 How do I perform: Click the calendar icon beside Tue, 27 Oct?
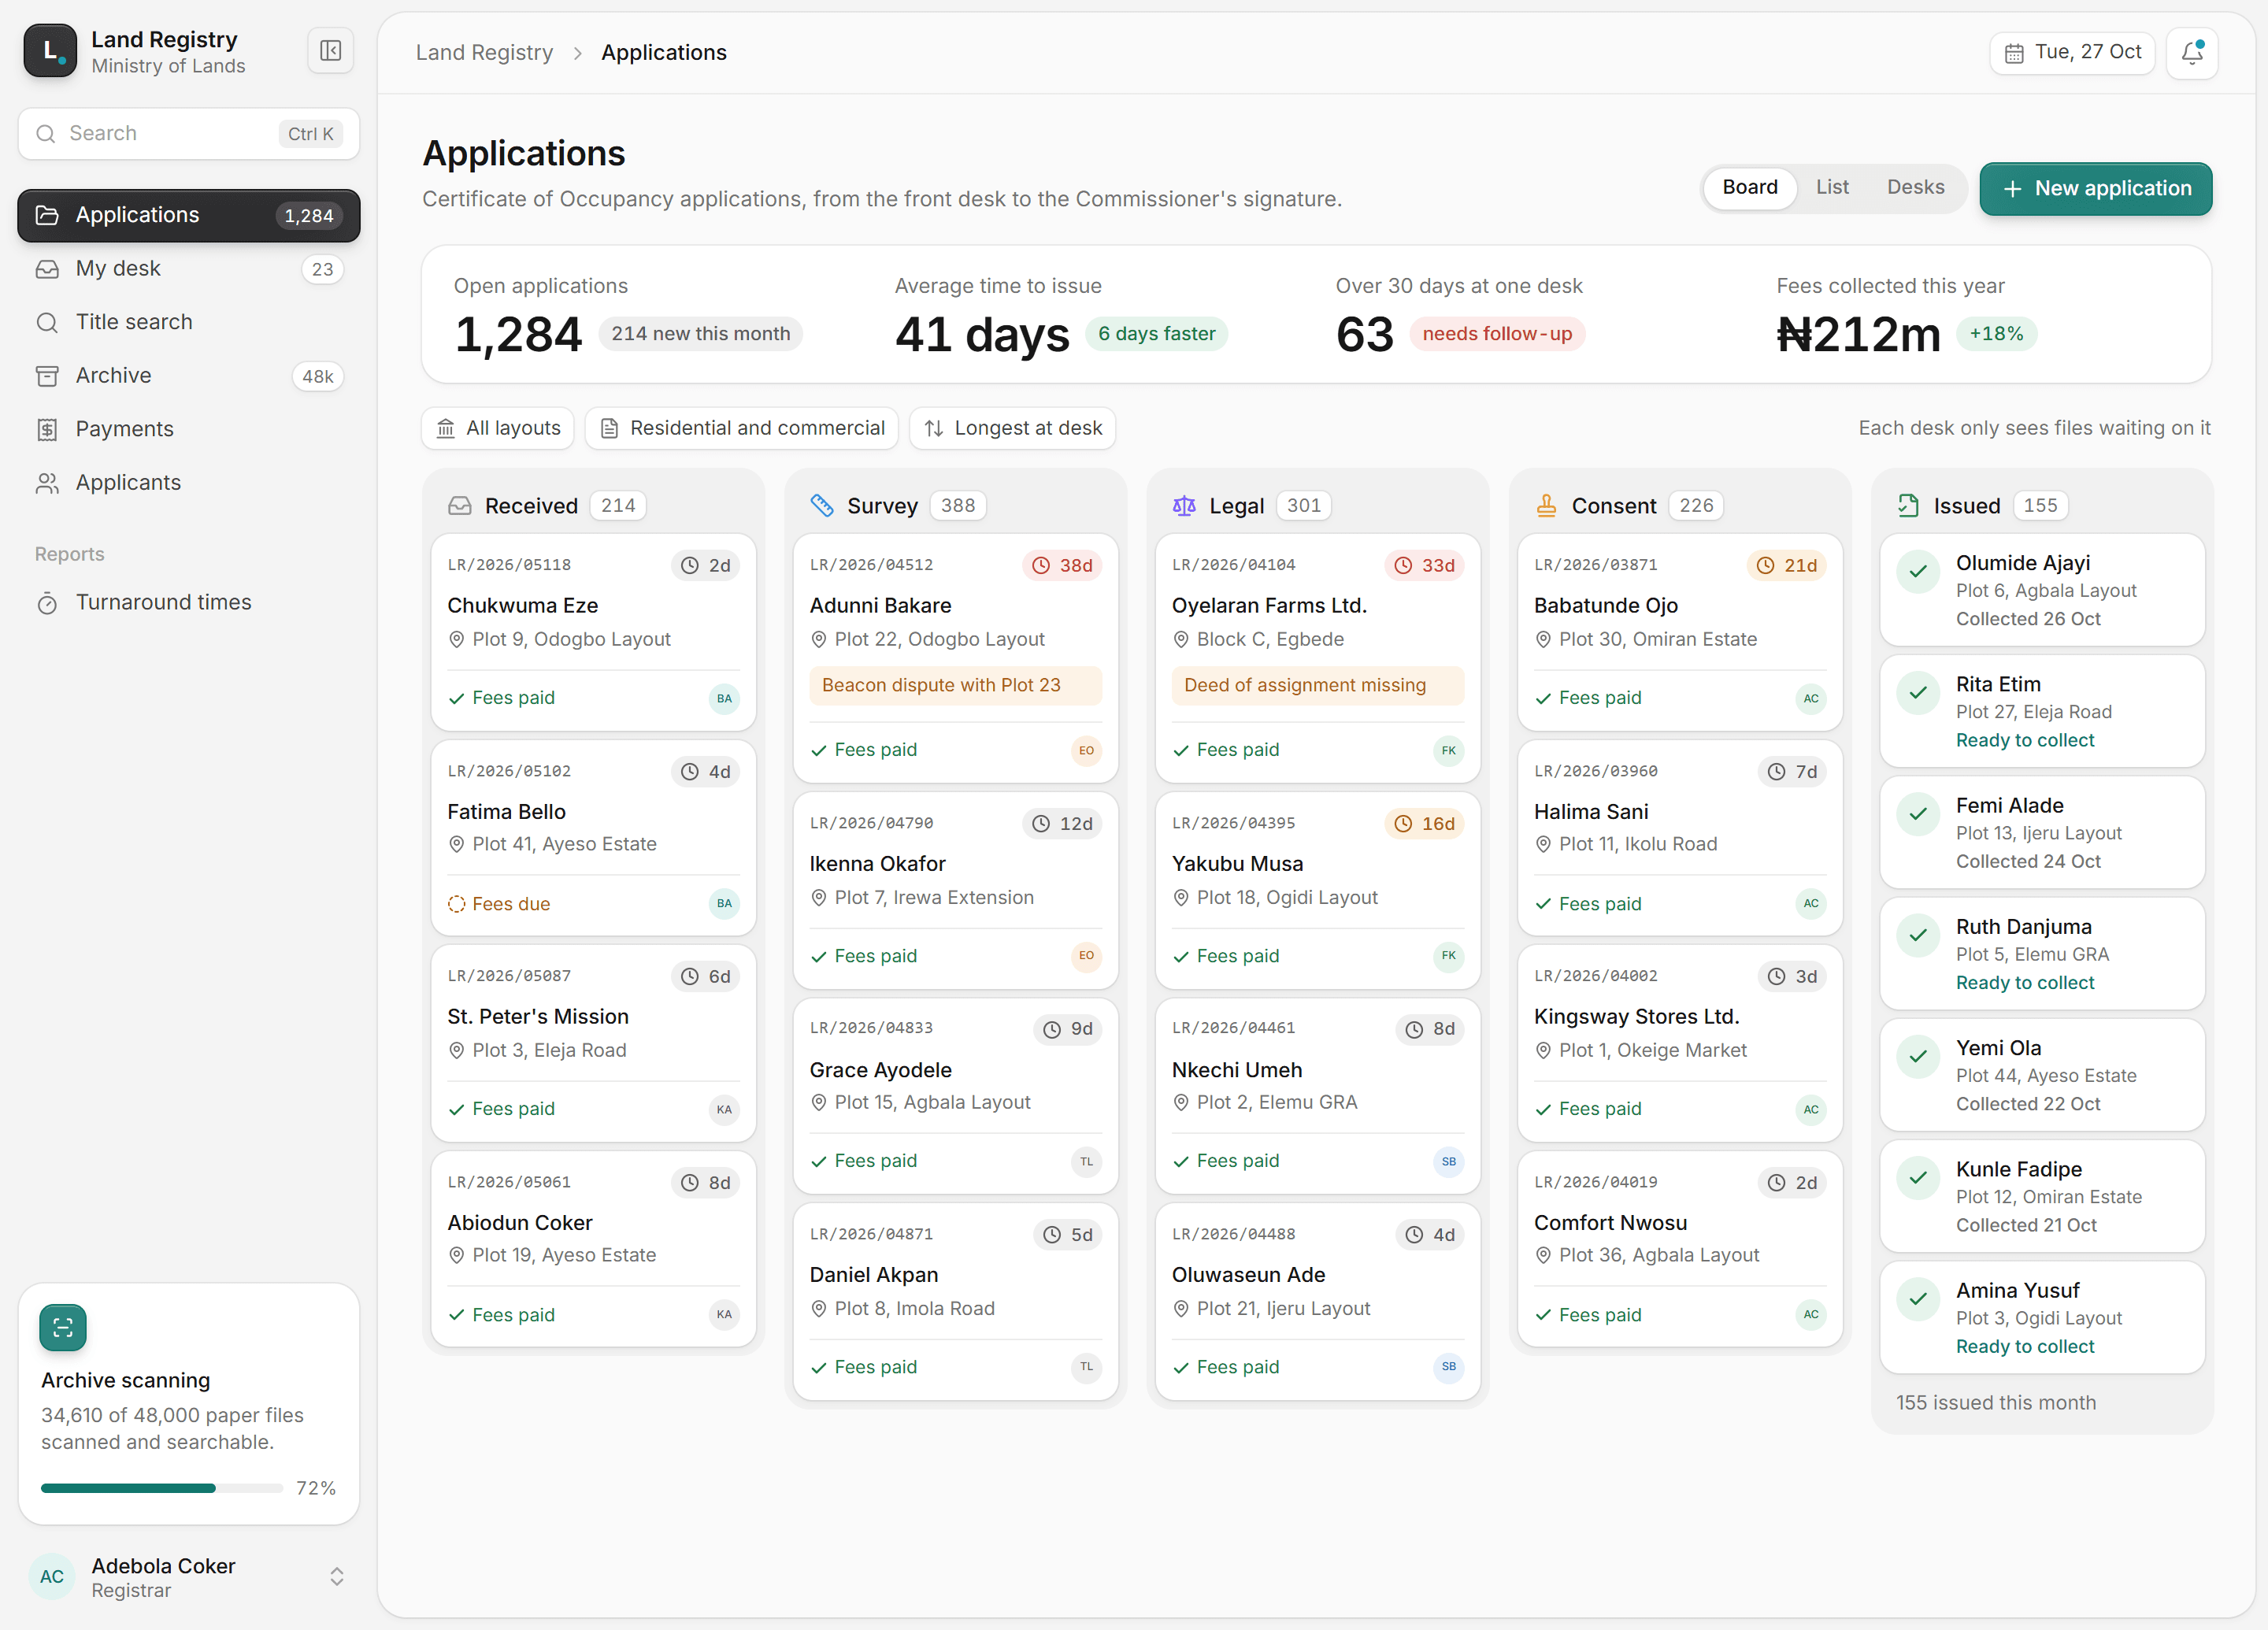click(2014, 53)
